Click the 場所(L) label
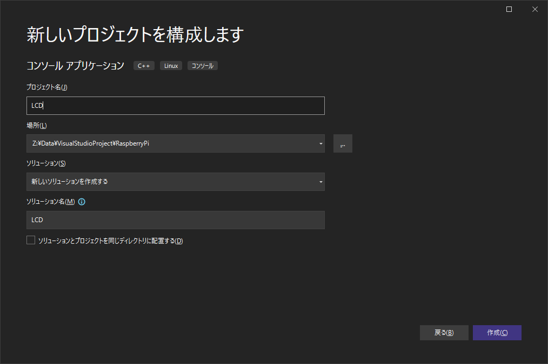548x364 pixels. pyautogui.click(x=37, y=126)
